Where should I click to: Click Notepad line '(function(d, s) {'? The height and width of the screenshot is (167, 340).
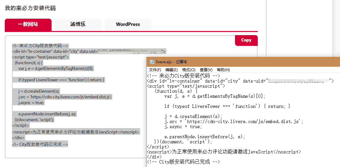[x=176, y=91]
